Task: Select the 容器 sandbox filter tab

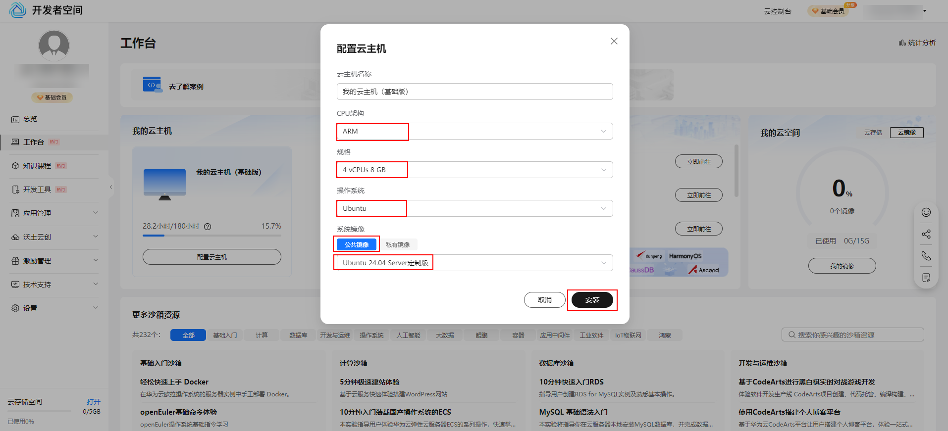Action: click(x=518, y=335)
